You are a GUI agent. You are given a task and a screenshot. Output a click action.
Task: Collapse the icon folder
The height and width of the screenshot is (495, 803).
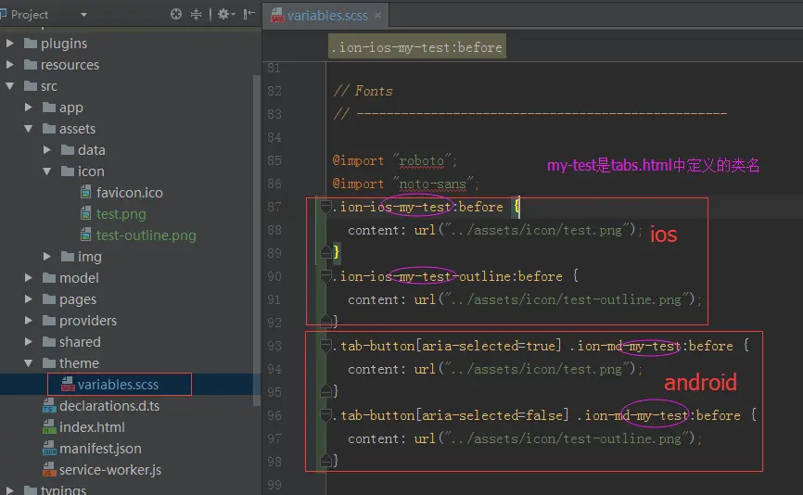46,171
